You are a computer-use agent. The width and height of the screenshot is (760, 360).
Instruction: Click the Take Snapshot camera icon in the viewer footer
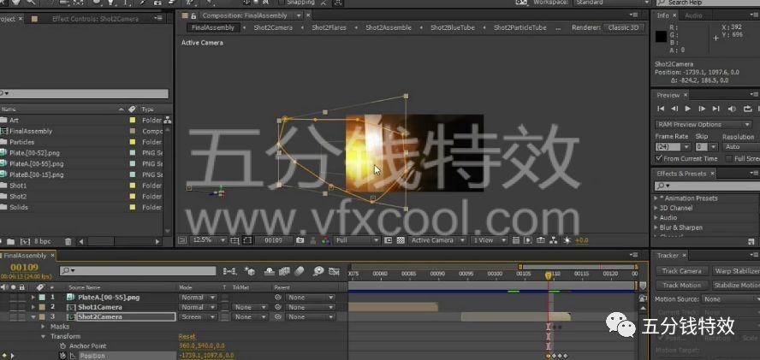pyautogui.click(x=300, y=240)
